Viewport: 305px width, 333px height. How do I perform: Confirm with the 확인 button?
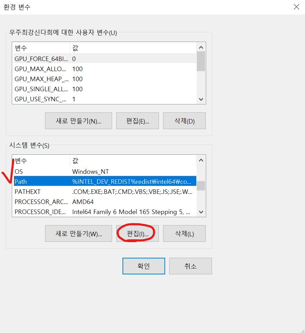144,266
